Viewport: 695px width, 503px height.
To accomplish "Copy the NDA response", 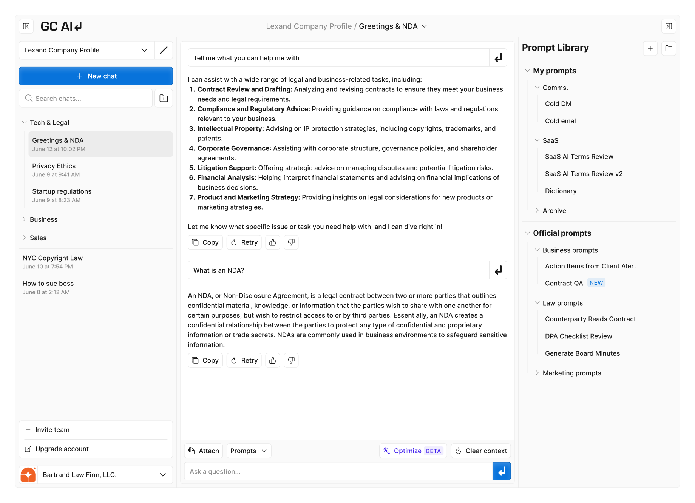I will coord(205,360).
